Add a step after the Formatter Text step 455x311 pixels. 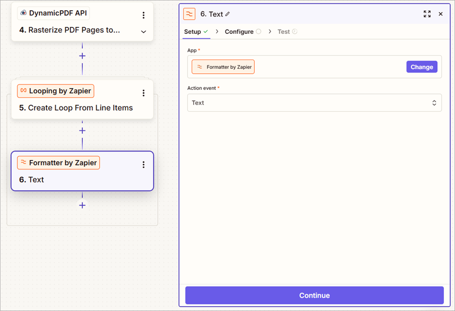[82, 205]
